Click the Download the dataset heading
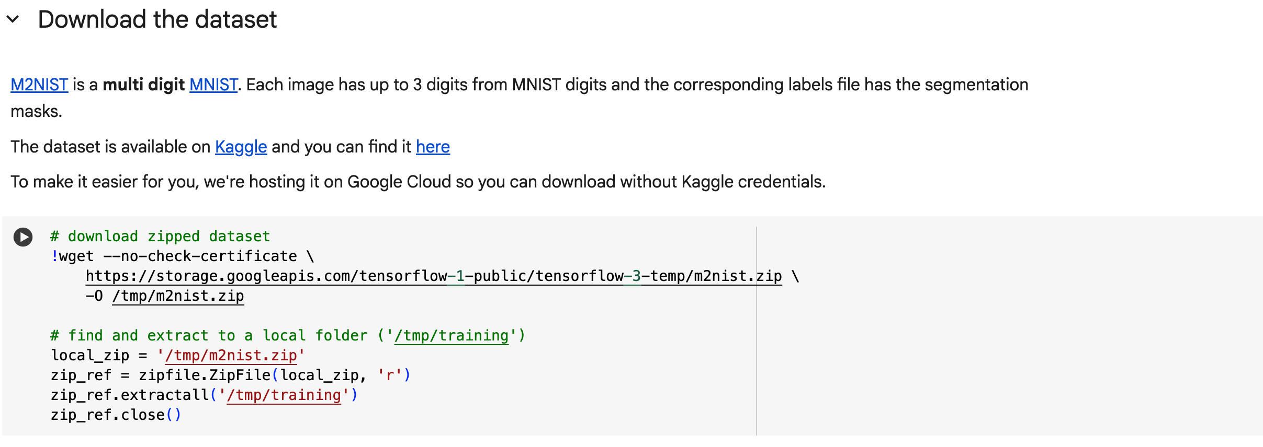Screen dimensions: 1263x447 tap(157, 20)
